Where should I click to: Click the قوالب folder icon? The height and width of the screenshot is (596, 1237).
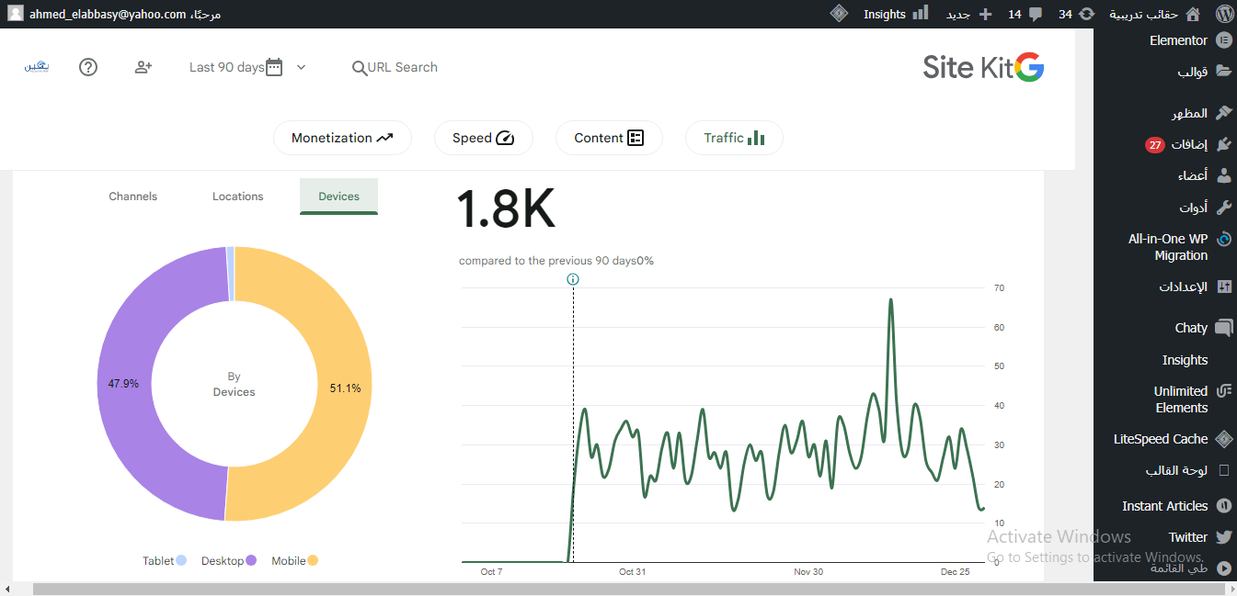[x=1224, y=72]
